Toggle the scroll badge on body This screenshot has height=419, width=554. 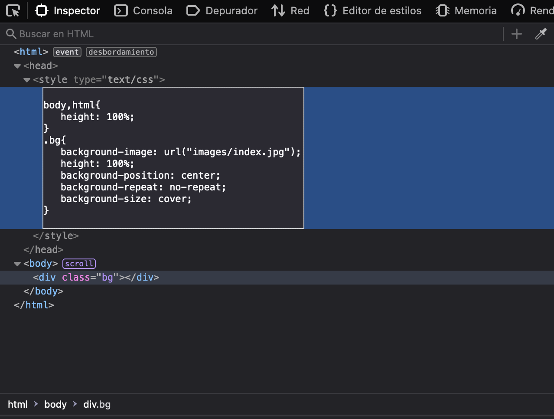pyautogui.click(x=79, y=264)
